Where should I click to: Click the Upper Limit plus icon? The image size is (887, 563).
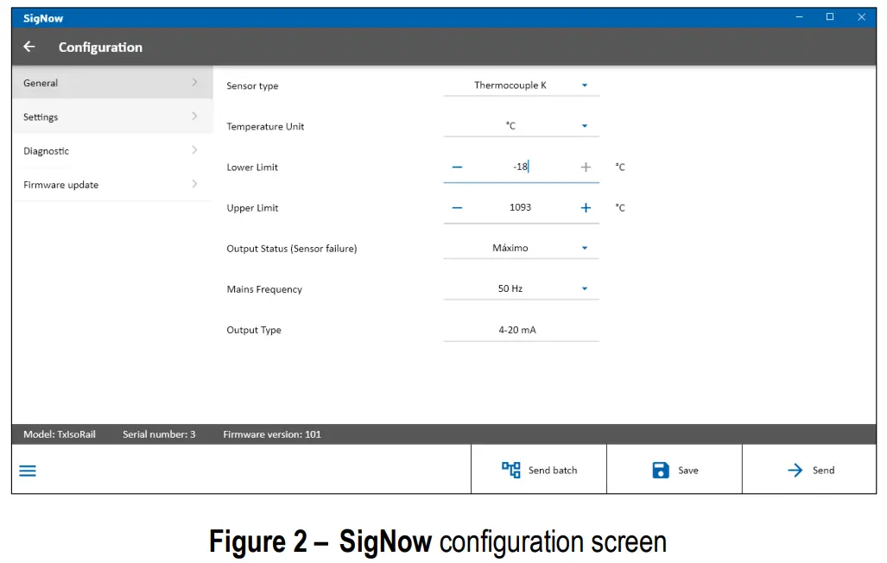[x=586, y=207]
